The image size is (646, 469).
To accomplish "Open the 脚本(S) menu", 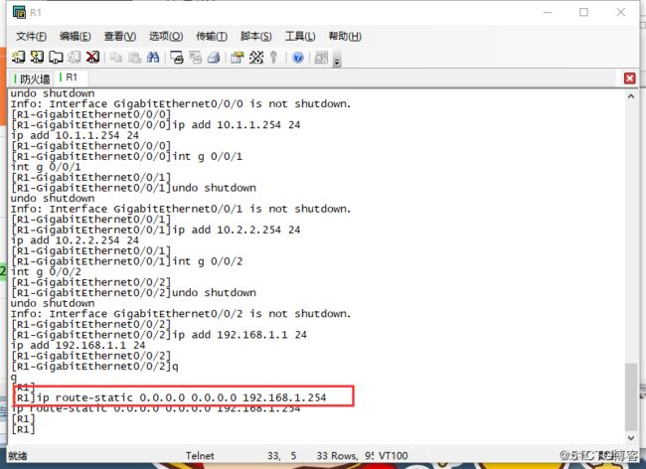I will click(x=255, y=37).
